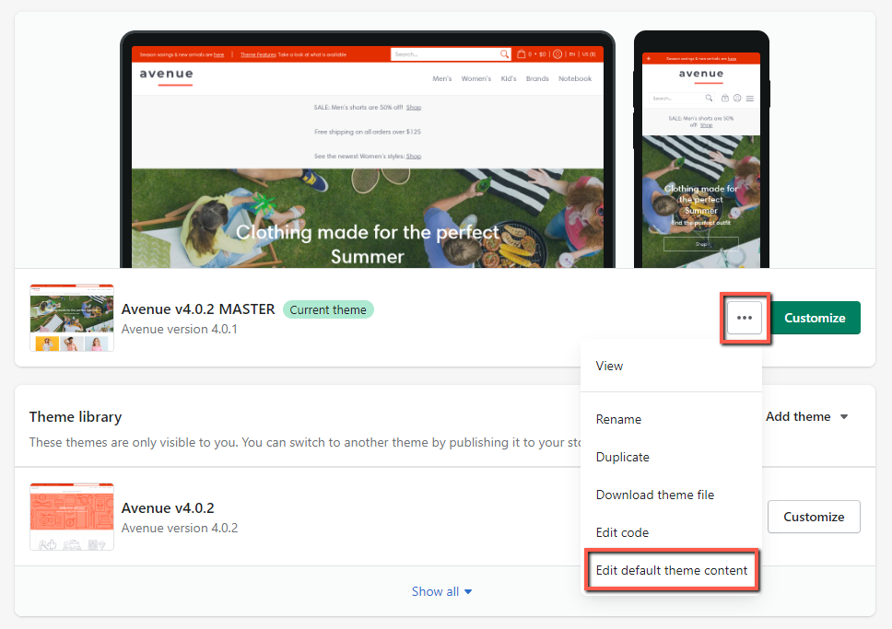892x629 pixels.
Task: Click the search magnifier in desktop preview
Action: tap(504, 54)
